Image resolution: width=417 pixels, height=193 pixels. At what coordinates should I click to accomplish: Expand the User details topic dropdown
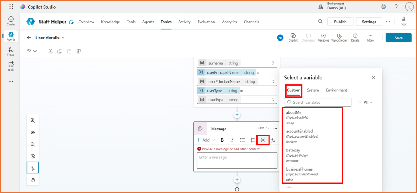click(x=63, y=38)
